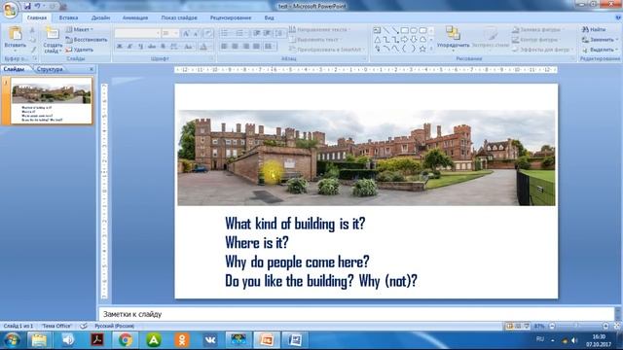Open the font name combo box

pos(137,33)
